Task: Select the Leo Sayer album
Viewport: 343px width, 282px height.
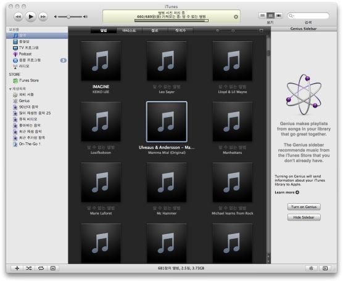Action: [167, 61]
